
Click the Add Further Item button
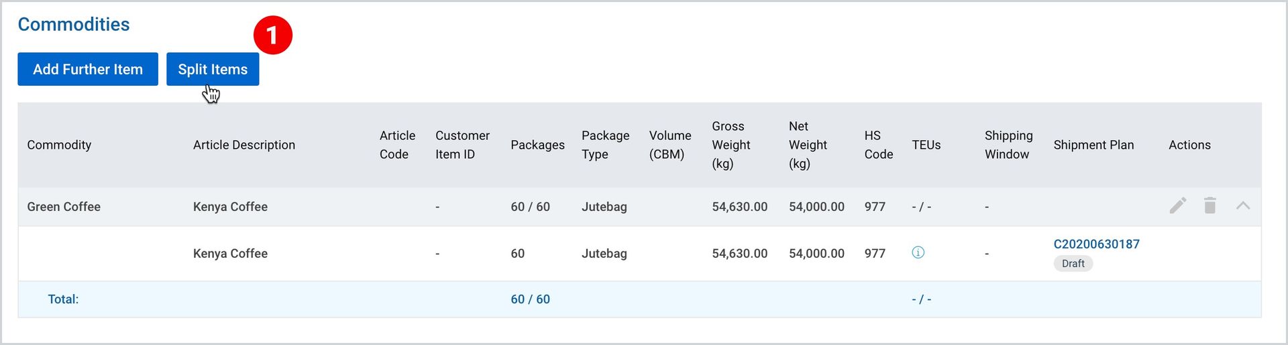click(x=88, y=69)
